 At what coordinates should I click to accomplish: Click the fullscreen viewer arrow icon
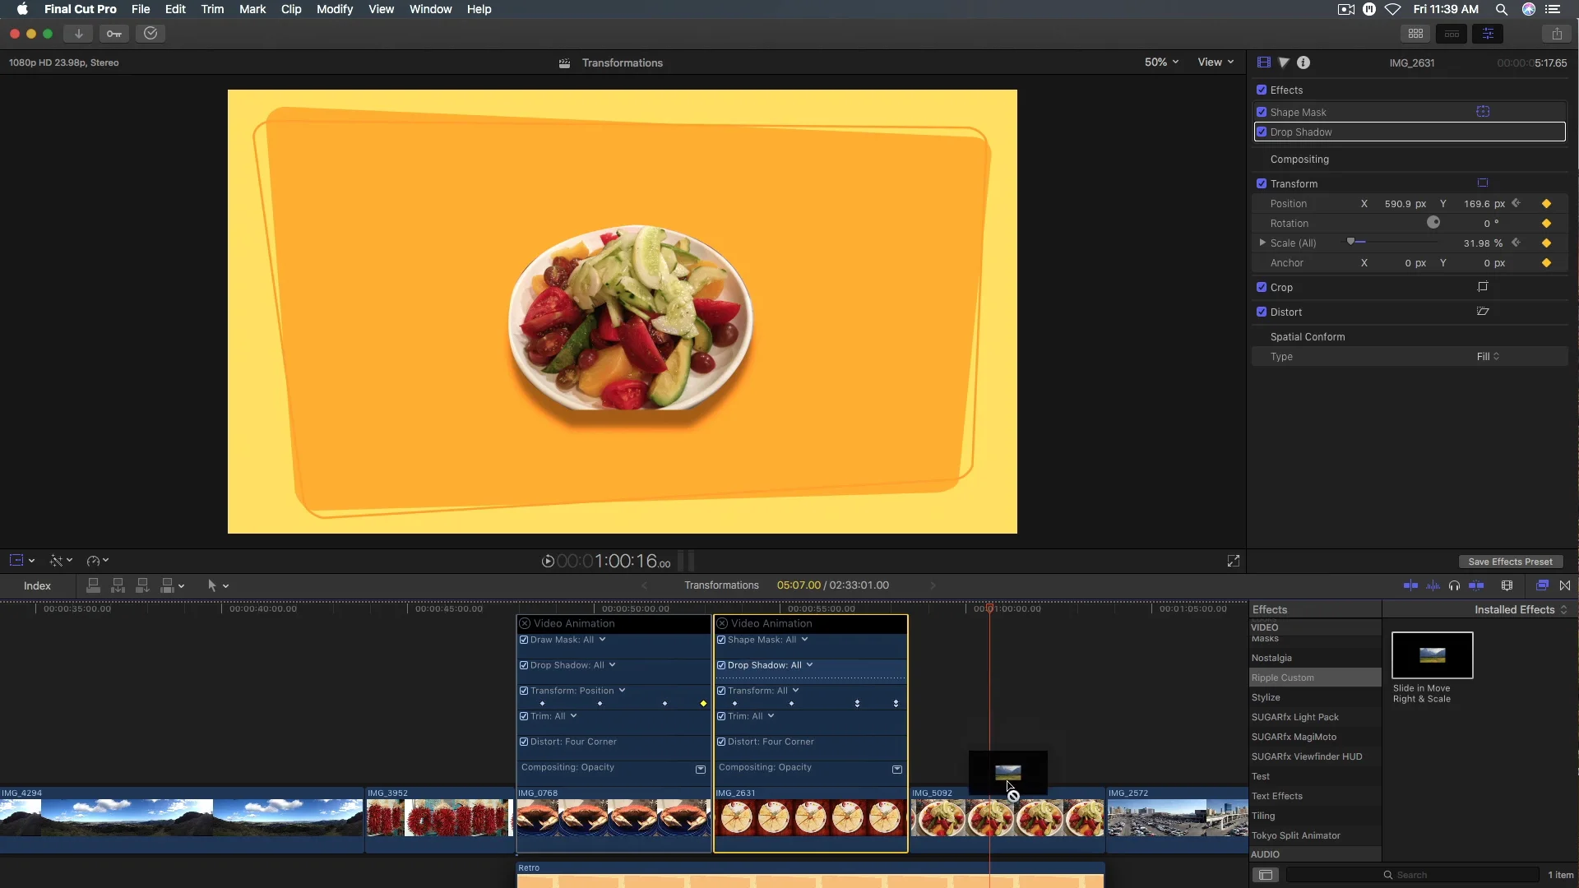[x=1234, y=561]
